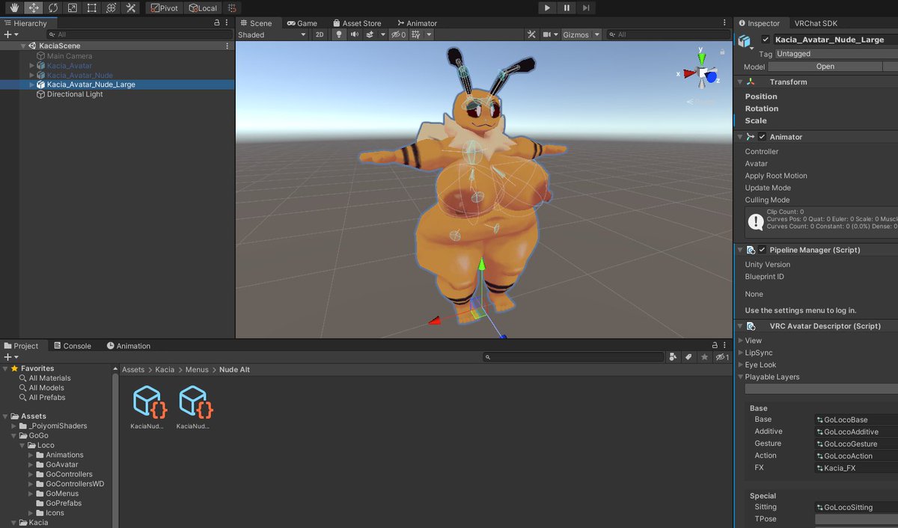
Task: Toggle scene effects layers icon
Action: 370,34
